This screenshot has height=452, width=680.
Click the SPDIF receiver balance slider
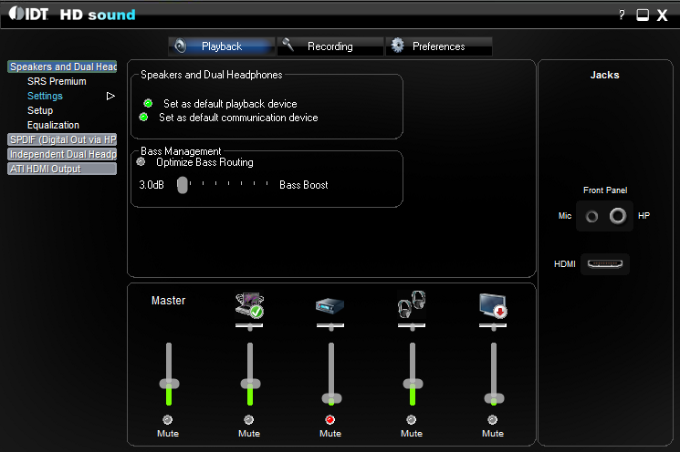[x=330, y=326]
